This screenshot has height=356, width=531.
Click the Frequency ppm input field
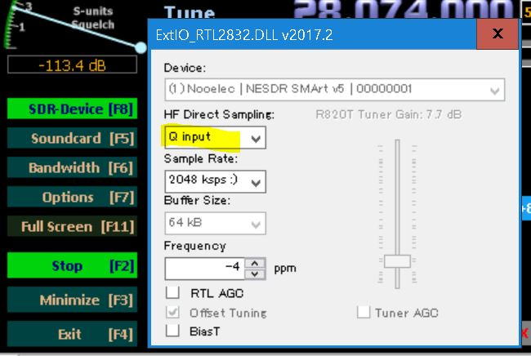coord(205,269)
